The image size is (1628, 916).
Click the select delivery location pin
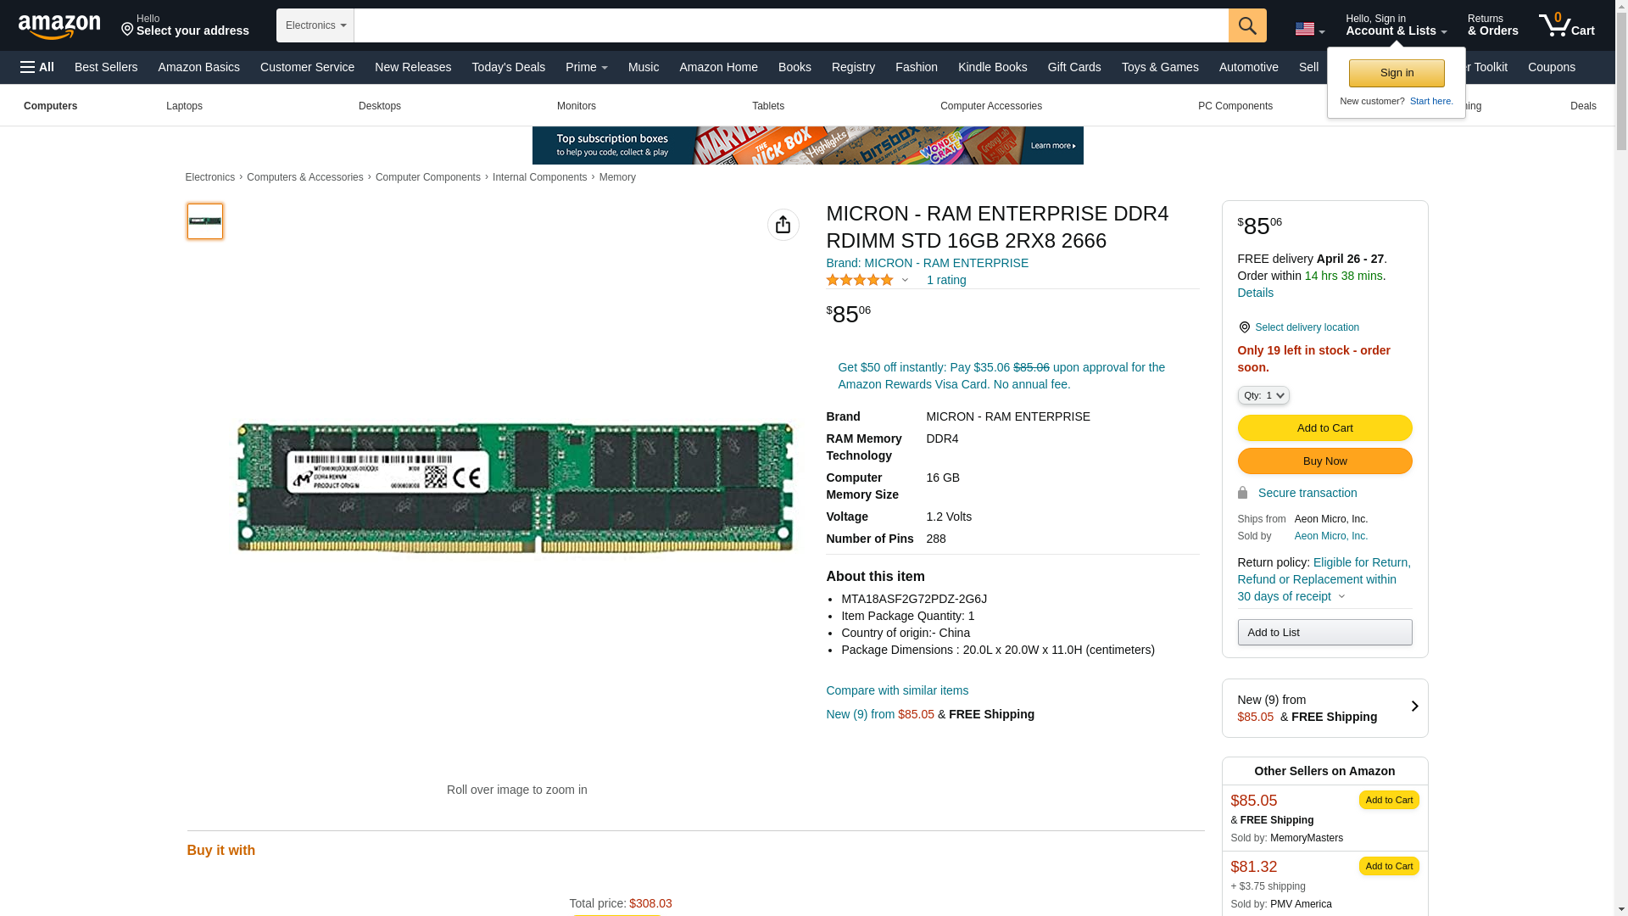coord(1244,327)
